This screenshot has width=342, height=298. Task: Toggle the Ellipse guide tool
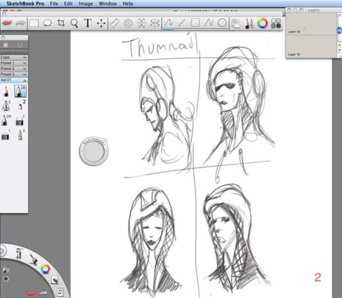128,23
